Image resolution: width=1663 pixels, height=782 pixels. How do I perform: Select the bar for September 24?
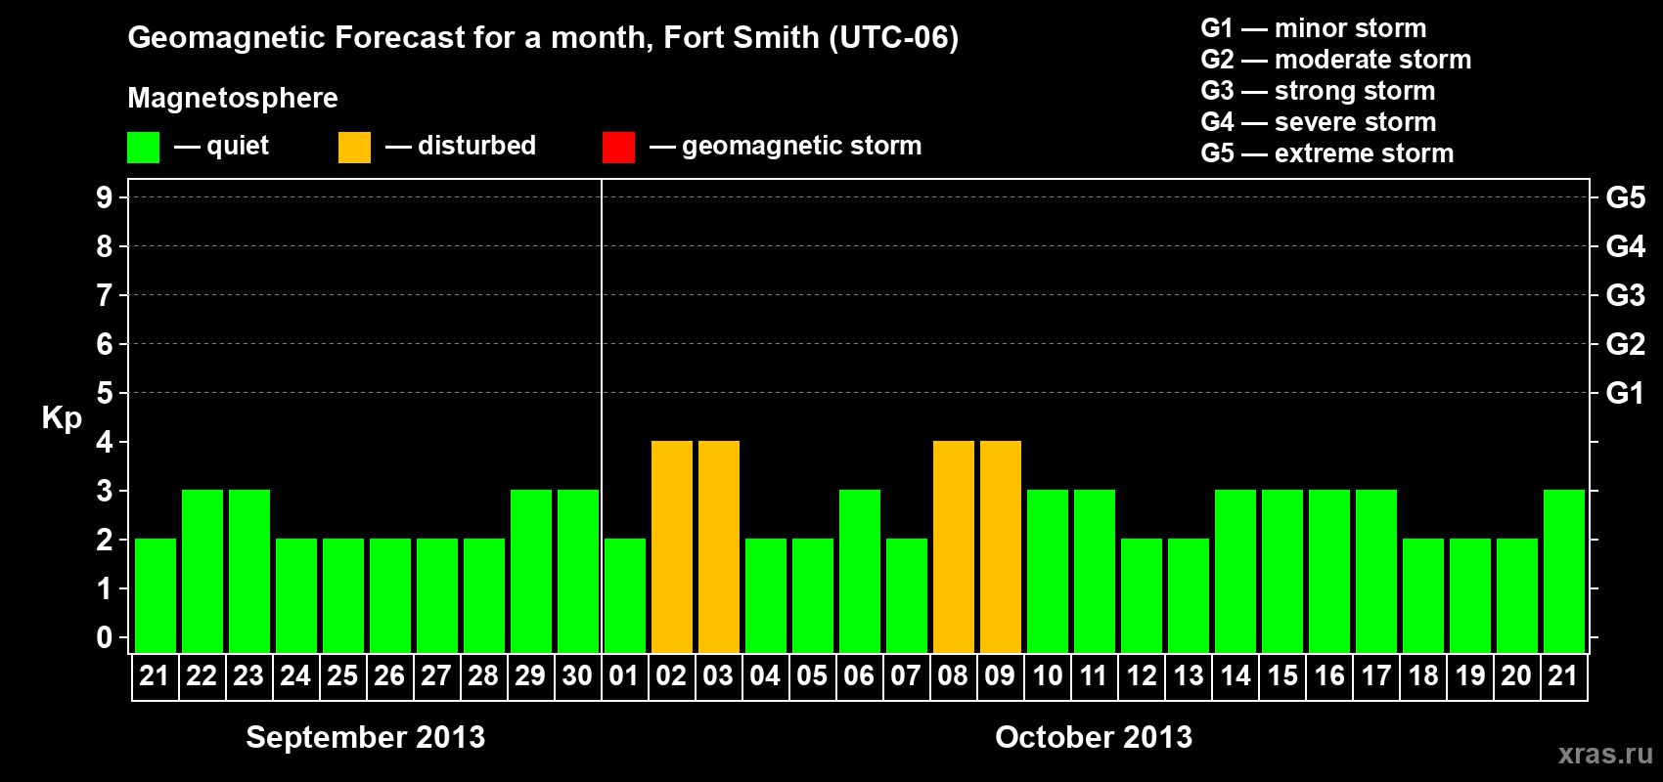click(296, 595)
